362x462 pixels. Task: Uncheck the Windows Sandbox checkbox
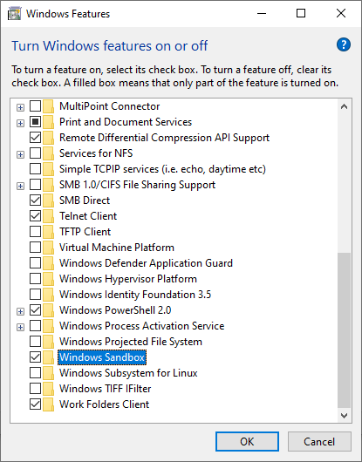coord(36,357)
